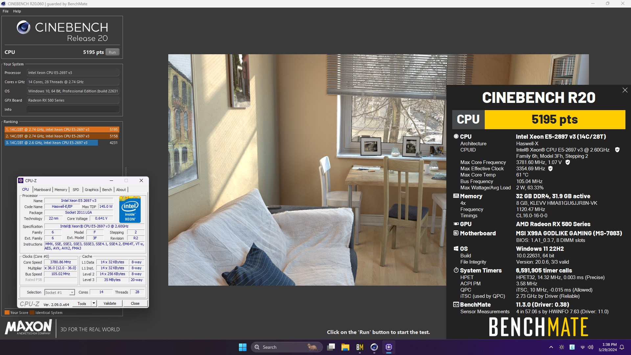Click the shield icon next to CPUID
The height and width of the screenshot is (355, 631).
(617, 150)
